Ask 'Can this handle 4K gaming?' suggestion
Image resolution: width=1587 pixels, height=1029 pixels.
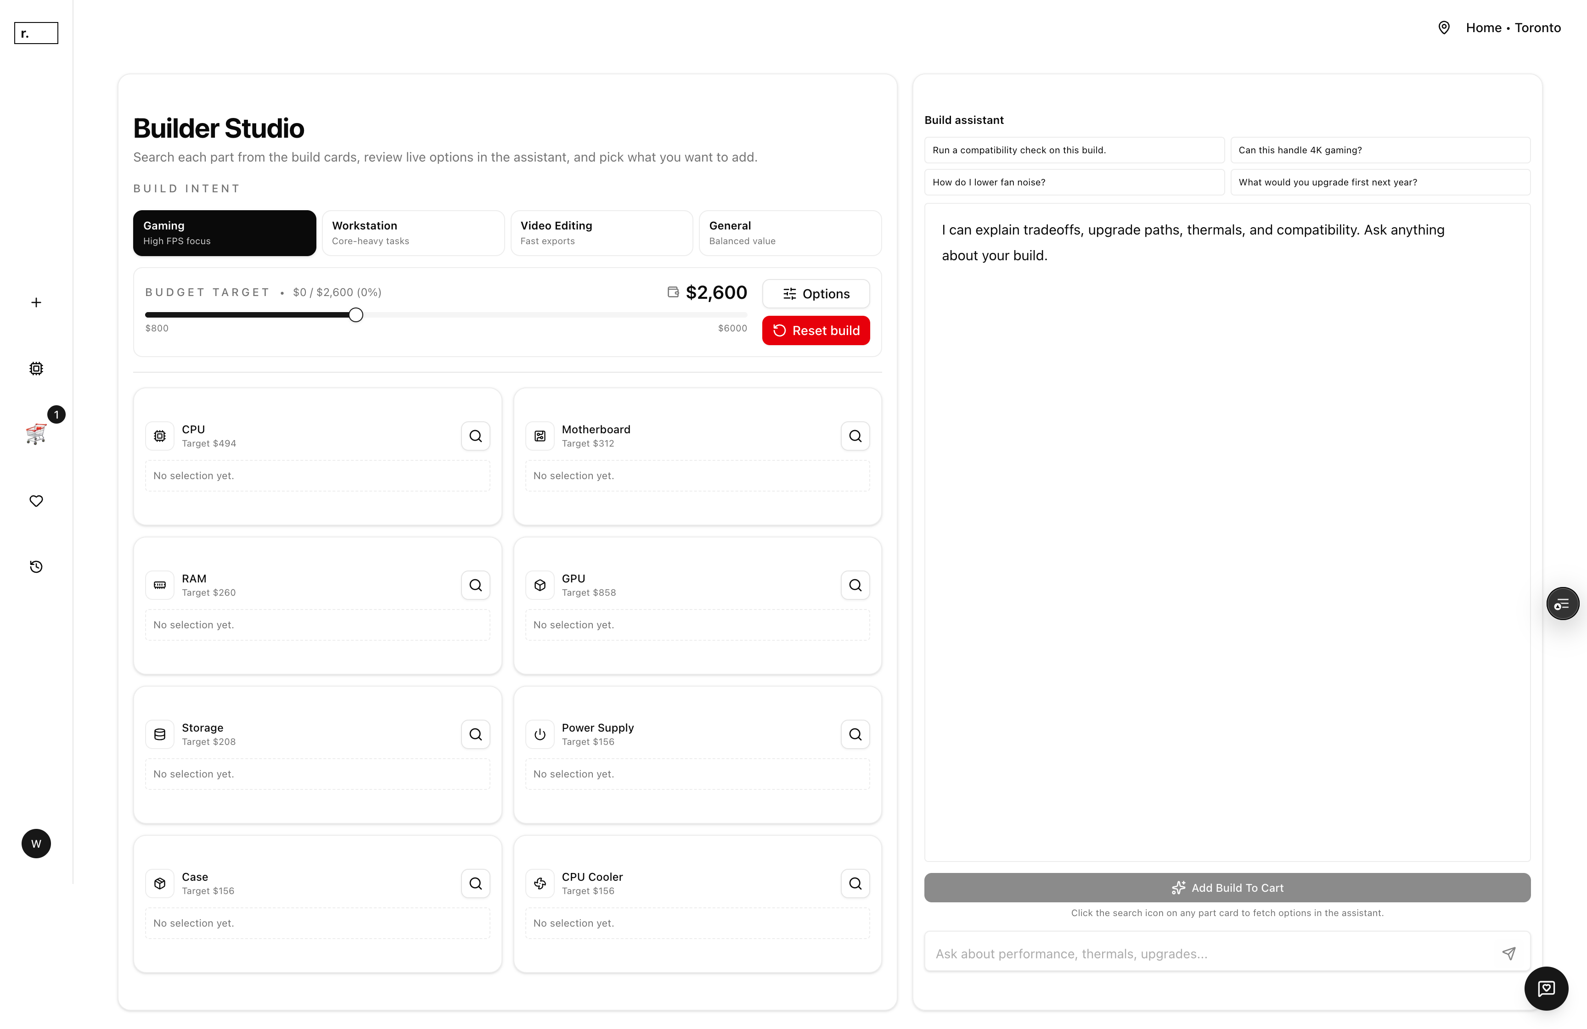[1381, 150]
